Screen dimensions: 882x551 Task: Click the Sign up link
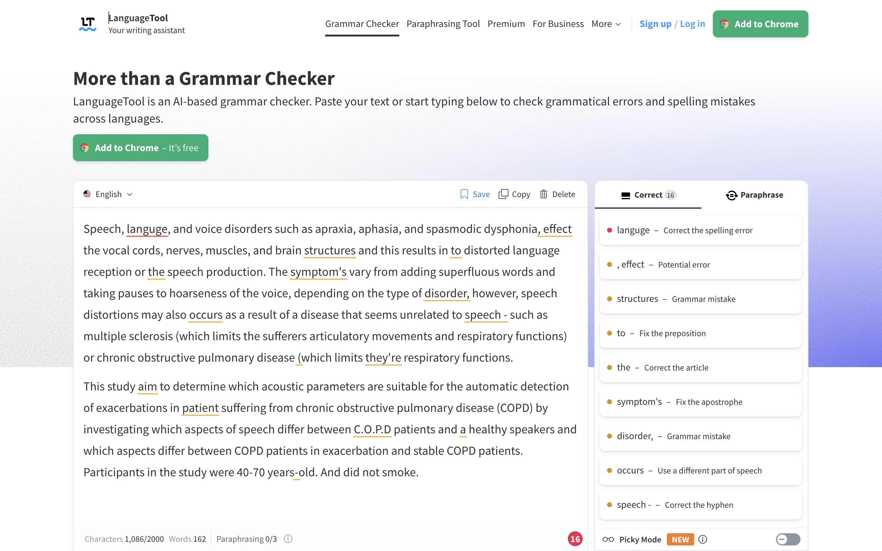(x=655, y=24)
